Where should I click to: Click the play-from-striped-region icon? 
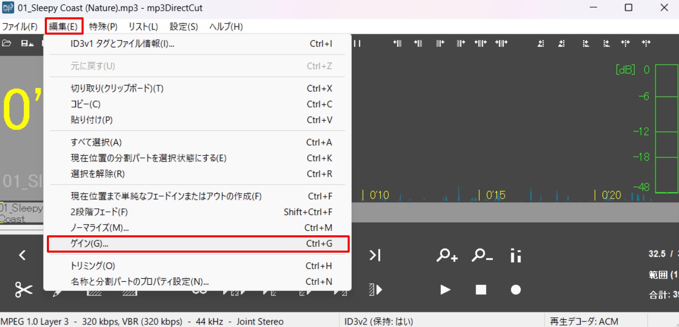point(376,289)
